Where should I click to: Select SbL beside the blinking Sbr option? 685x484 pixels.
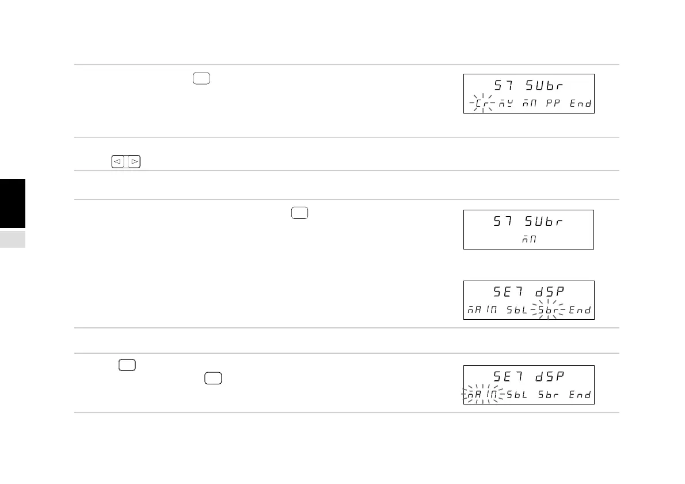click(516, 311)
